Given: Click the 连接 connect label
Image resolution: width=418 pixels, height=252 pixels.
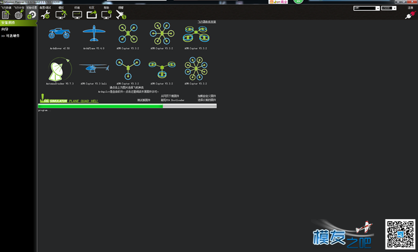Looking at the screenshot, I should [x=410, y=8].
